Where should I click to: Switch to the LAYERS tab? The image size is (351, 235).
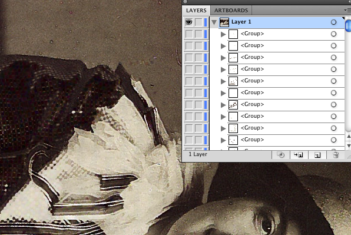[196, 11]
